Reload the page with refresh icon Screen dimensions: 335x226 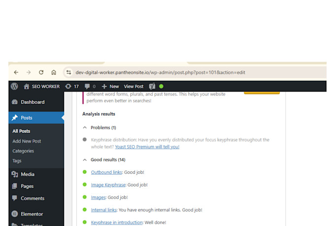click(x=41, y=72)
